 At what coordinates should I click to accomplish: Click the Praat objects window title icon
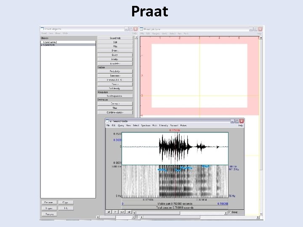click(x=43, y=29)
